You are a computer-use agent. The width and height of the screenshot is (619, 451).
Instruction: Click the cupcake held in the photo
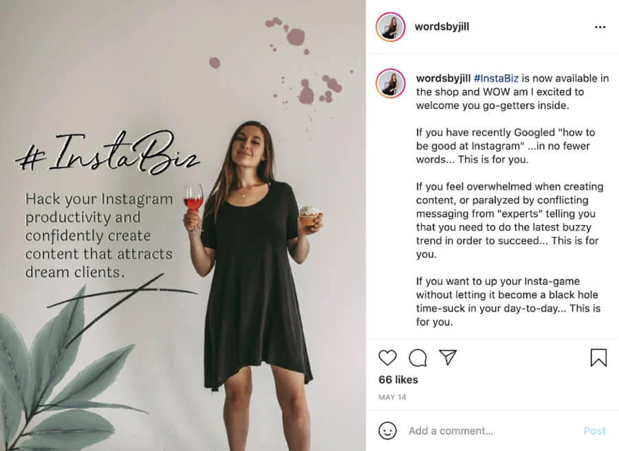[x=309, y=216]
